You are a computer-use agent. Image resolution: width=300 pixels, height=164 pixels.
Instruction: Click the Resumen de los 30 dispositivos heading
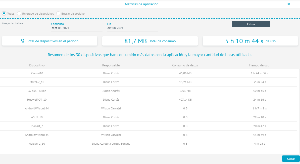tap(150, 55)
